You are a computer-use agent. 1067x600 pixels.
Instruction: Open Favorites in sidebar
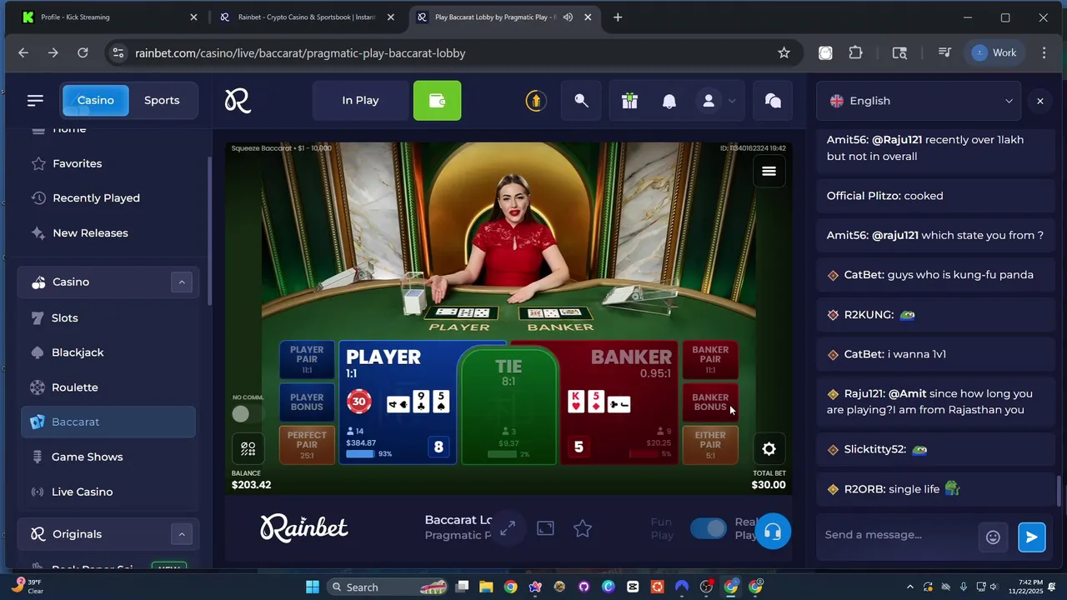[x=108, y=163]
